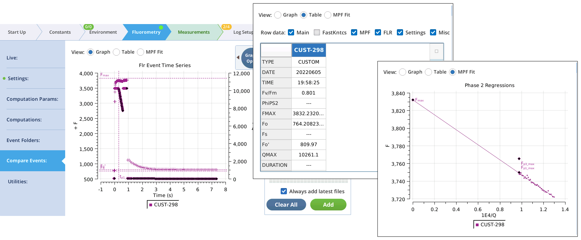
Task: Click the Fmax label on the time series plot
Action: [104, 75]
